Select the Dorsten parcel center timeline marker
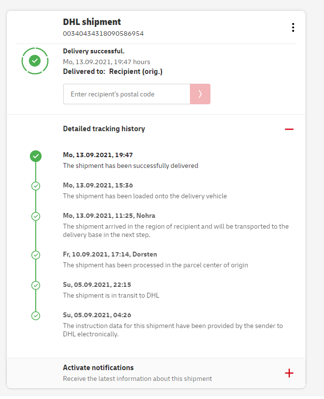Screen dimensions: 324x399 (35, 255)
